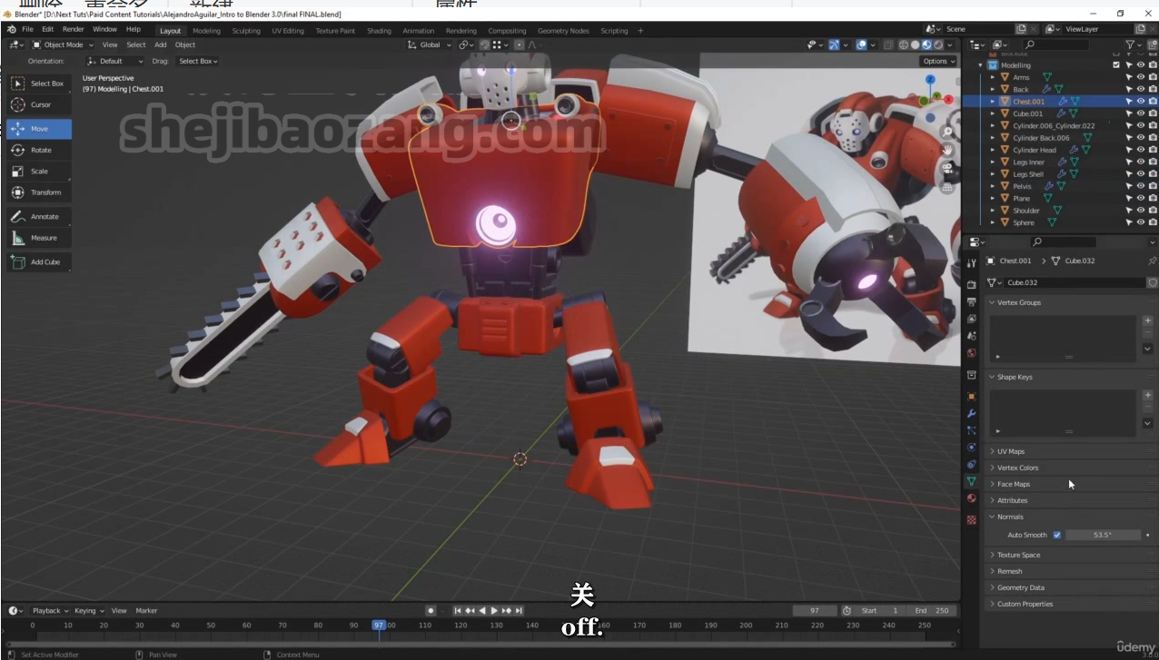Adjust the Auto Smooth angle slider
The width and height of the screenshot is (1159, 660).
(1102, 535)
